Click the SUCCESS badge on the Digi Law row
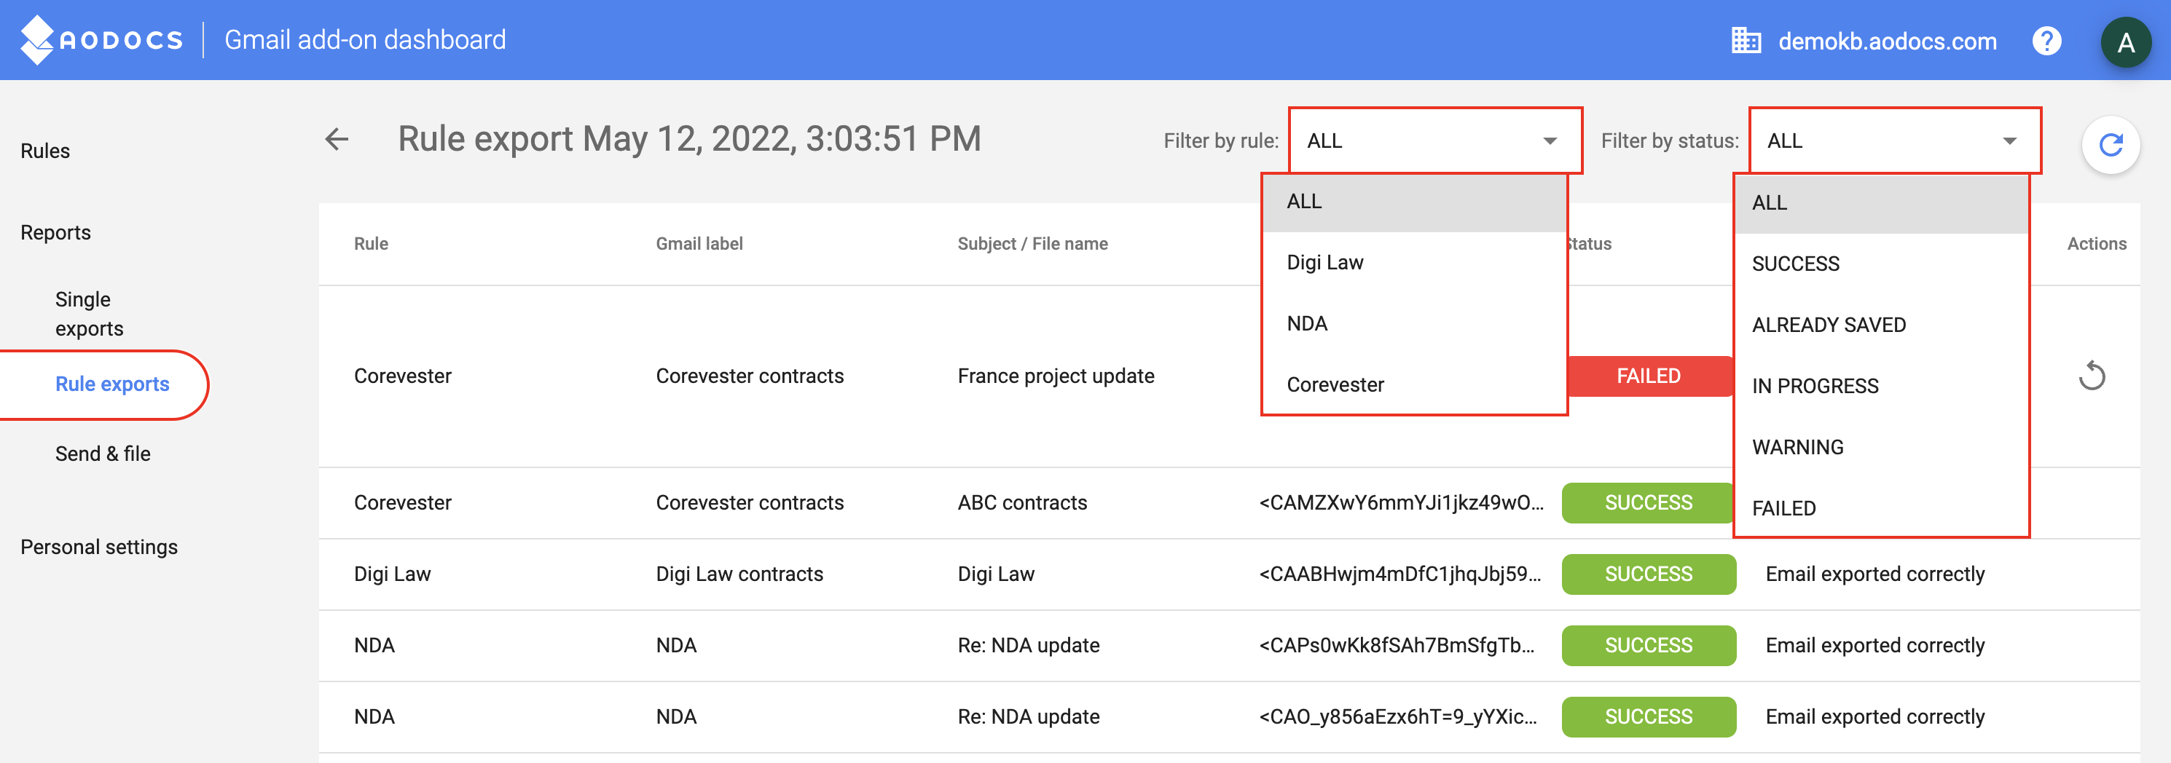The height and width of the screenshot is (763, 2171). [1648, 574]
